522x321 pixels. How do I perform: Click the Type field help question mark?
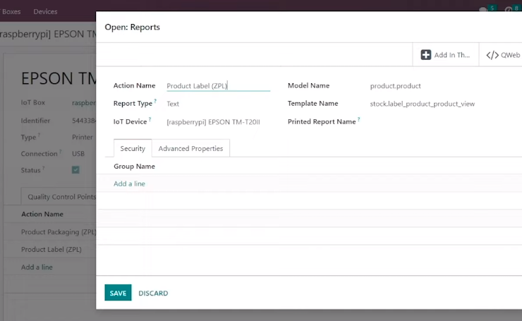[39, 135]
